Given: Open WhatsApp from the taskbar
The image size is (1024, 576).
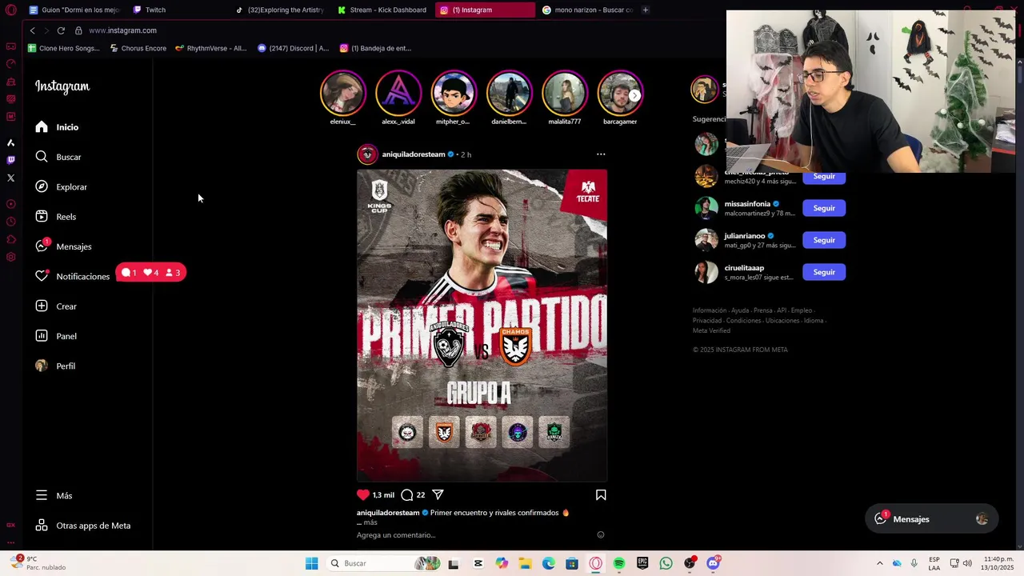Looking at the screenshot, I should tap(666, 563).
